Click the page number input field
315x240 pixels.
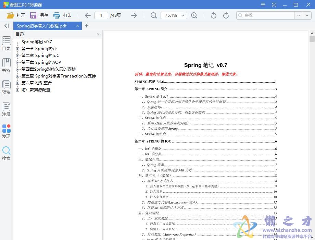(x=101, y=15)
